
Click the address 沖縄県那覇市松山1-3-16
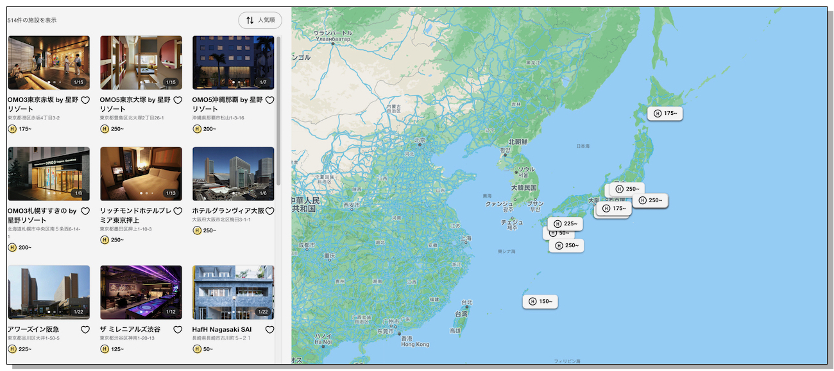coord(218,118)
